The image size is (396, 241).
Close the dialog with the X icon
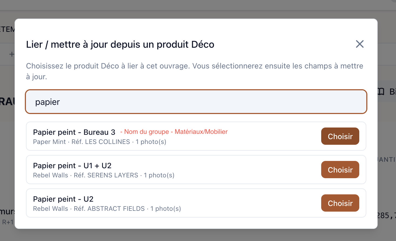[360, 44]
